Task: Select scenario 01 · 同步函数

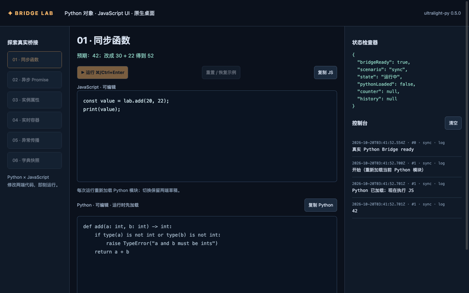Action: point(34,60)
